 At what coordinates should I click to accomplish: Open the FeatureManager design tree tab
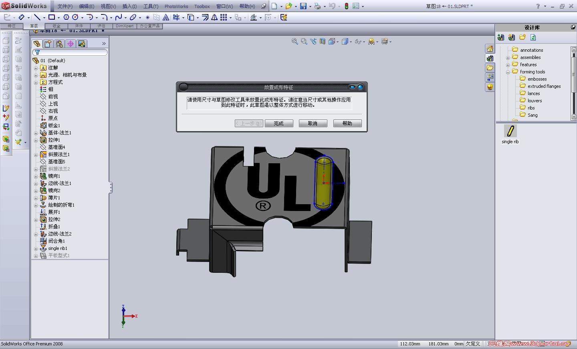pyautogui.click(x=37, y=44)
